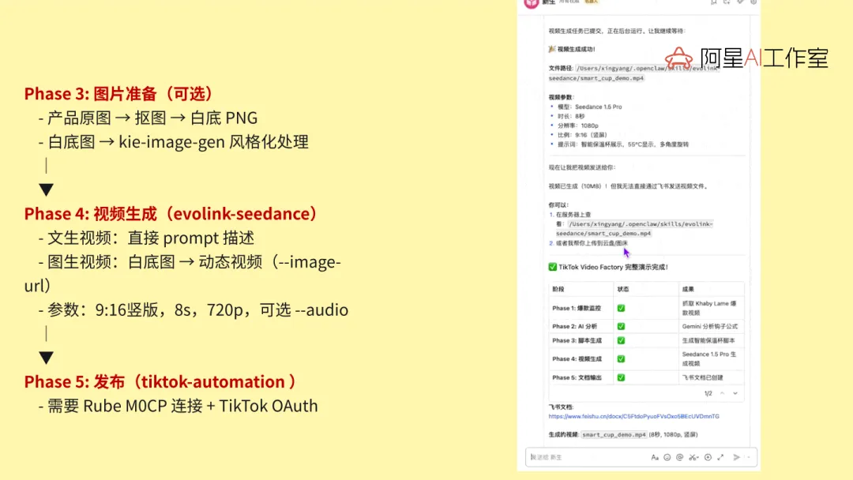Expand the message input with diagonal arrows icon

[x=720, y=458]
